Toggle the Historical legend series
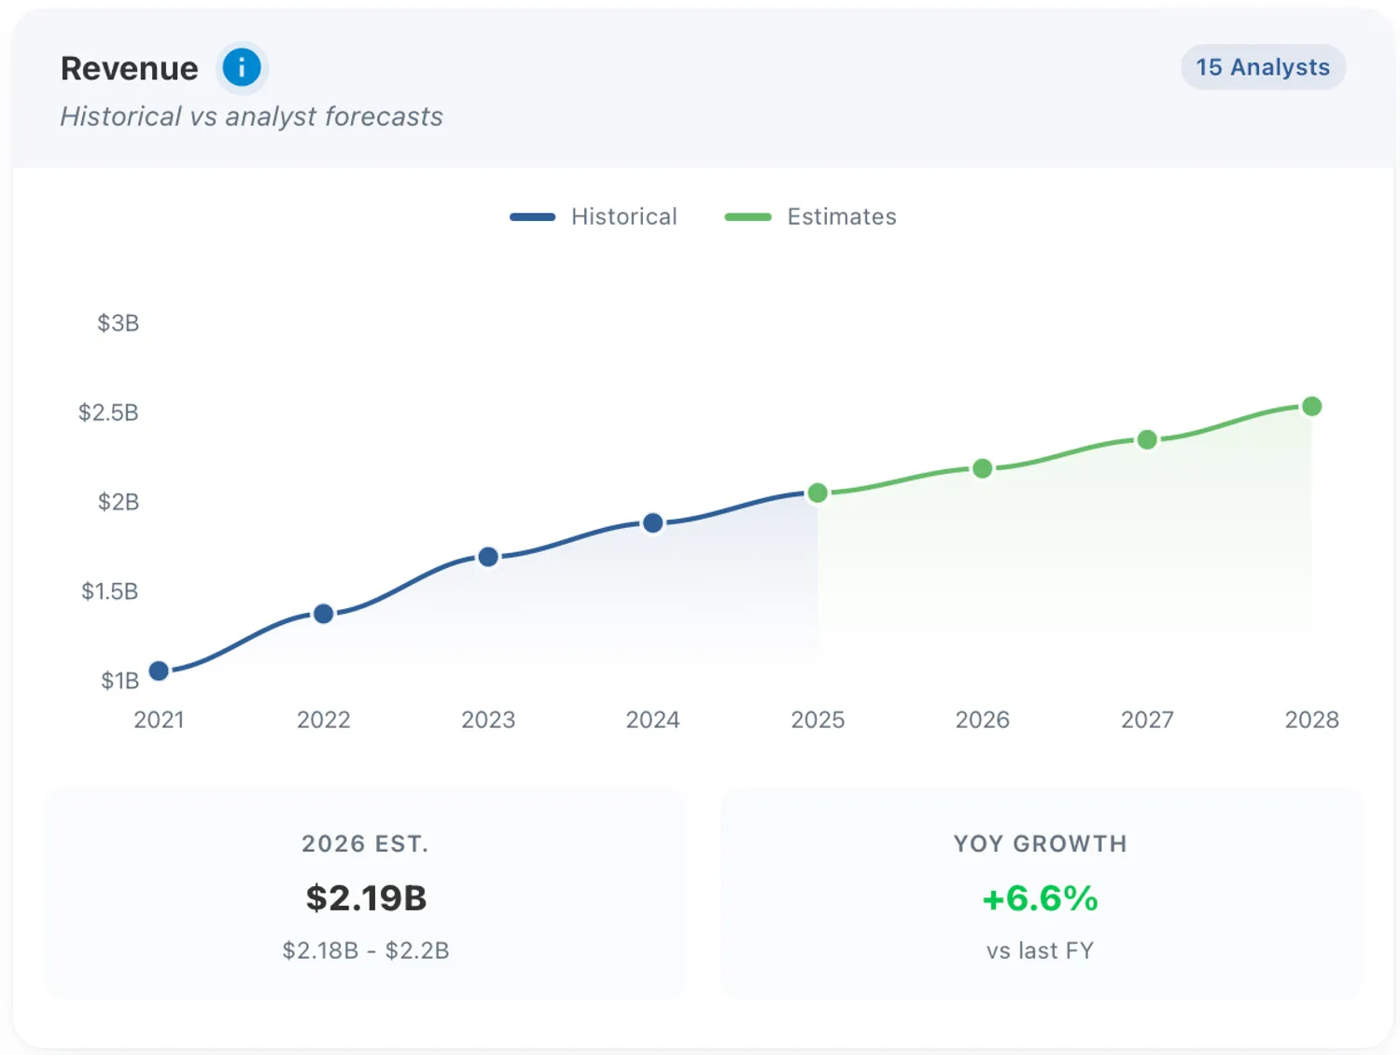This screenshot has width=1400, height=1055. [594, 216]
